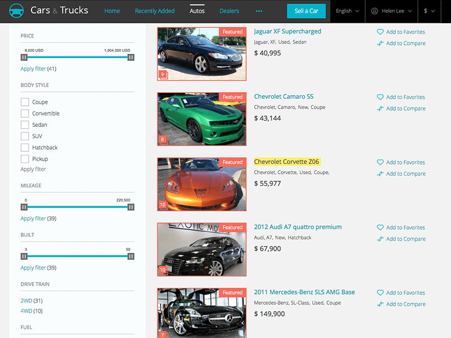Click the Sell a Car button
The image size is (451, 338).
306,11
